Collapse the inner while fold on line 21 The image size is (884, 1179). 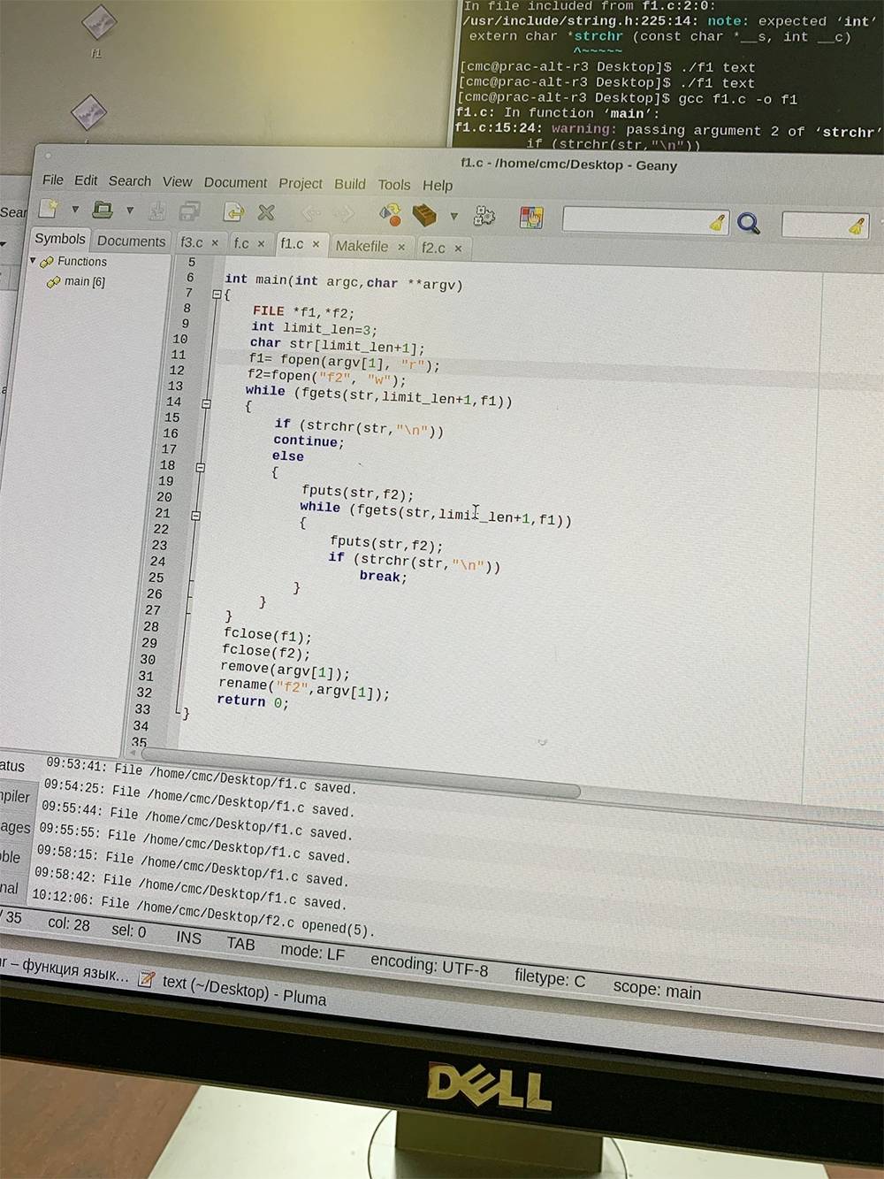pos(196,515)
